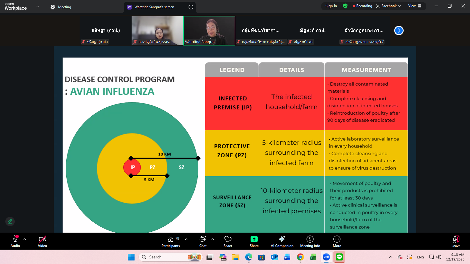Viewport: 470px width, 264px height.
Task: Leave the meeting
Action: (456, 241)
